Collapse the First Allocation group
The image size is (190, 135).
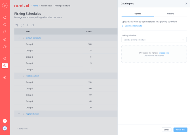coord(19,76)
